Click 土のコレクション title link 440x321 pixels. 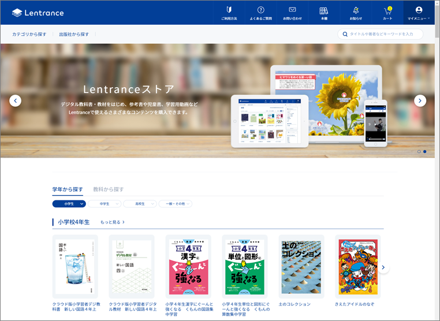click(294, 304)
